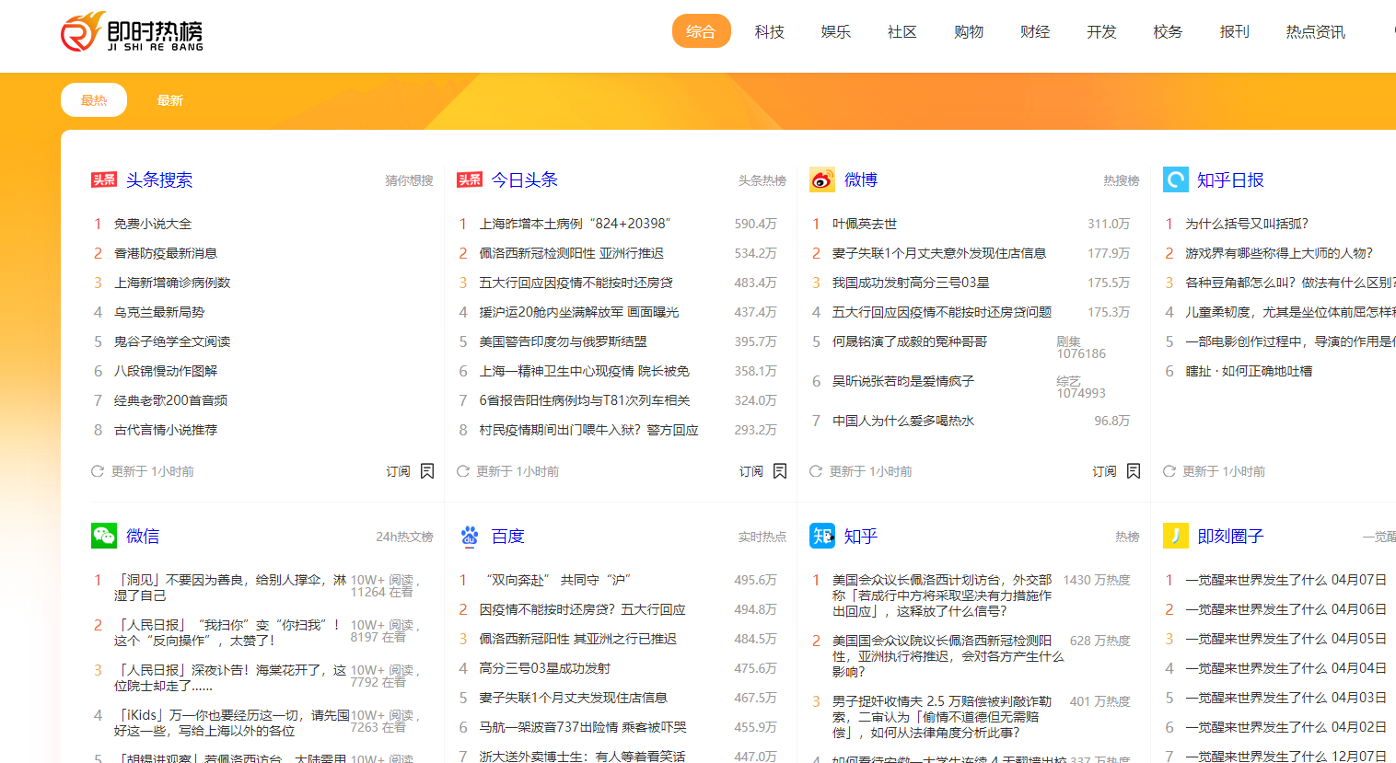This screenshot has width=1396, height=763.
Task: Open 高分三号03星成功发射 Baidu item
Action: click(544, 668)
